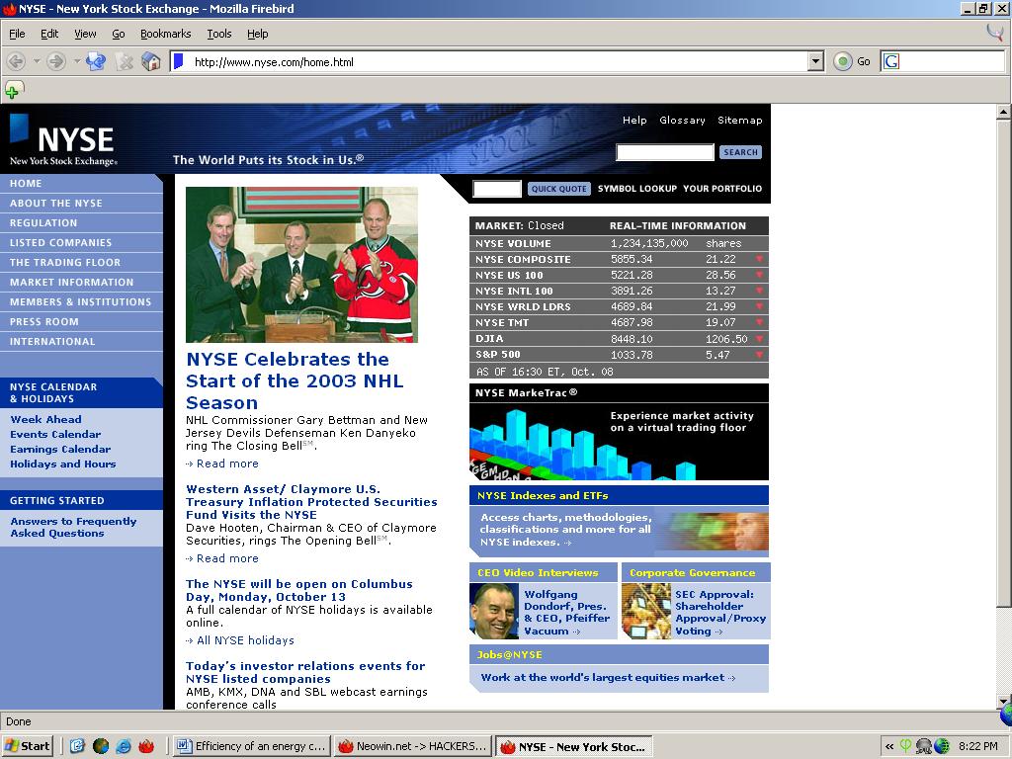
Task: Open the back history dropdown arrow
Action: point(37,62)
